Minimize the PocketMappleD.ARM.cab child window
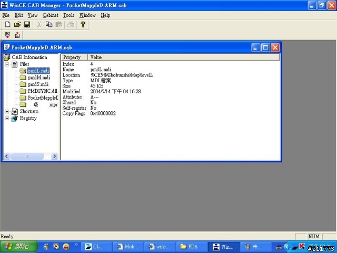The height and width of the screenshot is (253, 337). (256, 47)
